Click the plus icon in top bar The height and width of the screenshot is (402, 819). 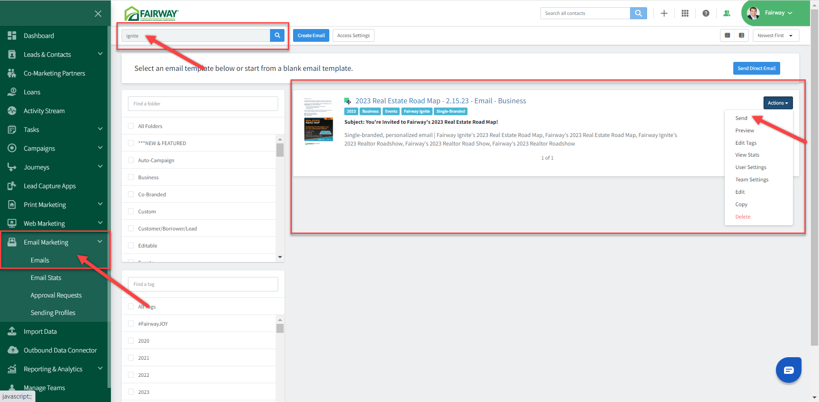click(664, 13)
